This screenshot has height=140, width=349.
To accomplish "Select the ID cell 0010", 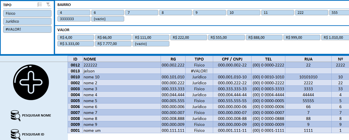I will (x=75, y=77).
